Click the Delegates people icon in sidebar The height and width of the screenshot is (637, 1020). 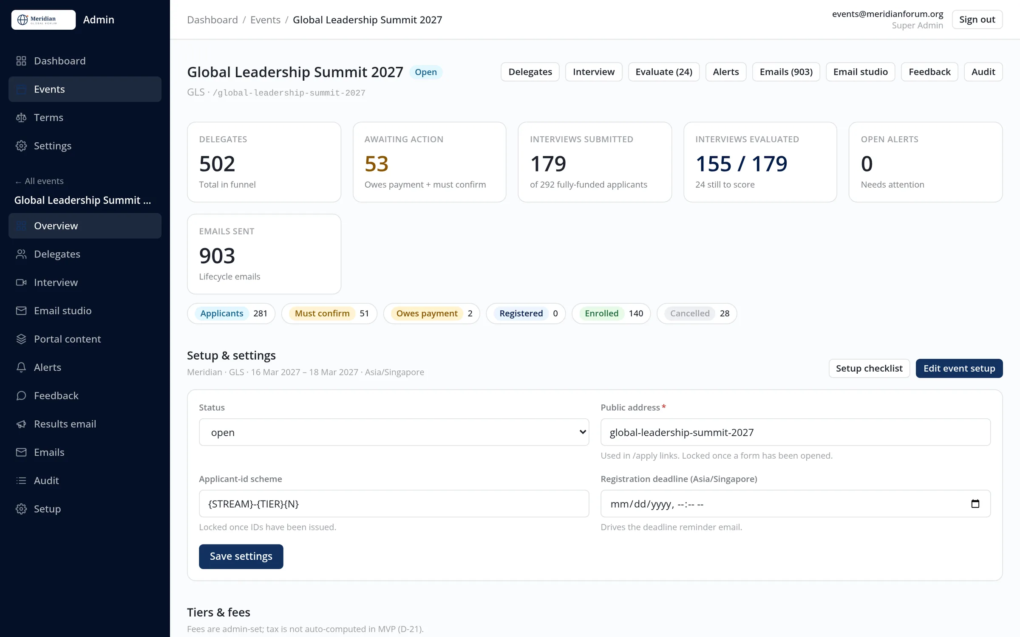[x=21, y=254]
